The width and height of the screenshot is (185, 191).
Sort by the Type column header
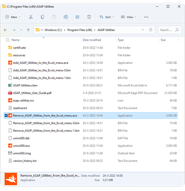point(121,40)
